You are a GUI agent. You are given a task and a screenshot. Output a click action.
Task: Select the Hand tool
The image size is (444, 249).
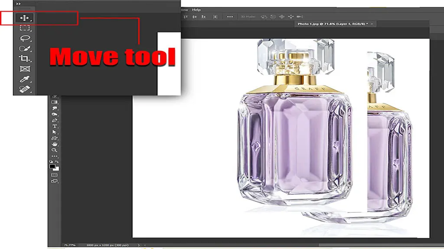pyautogui.click(x=54, y=144)
